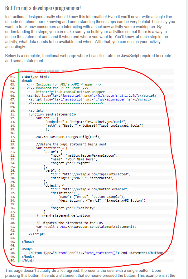Click the "mbox" mailto:Tester@example.com line

(84, 155)
